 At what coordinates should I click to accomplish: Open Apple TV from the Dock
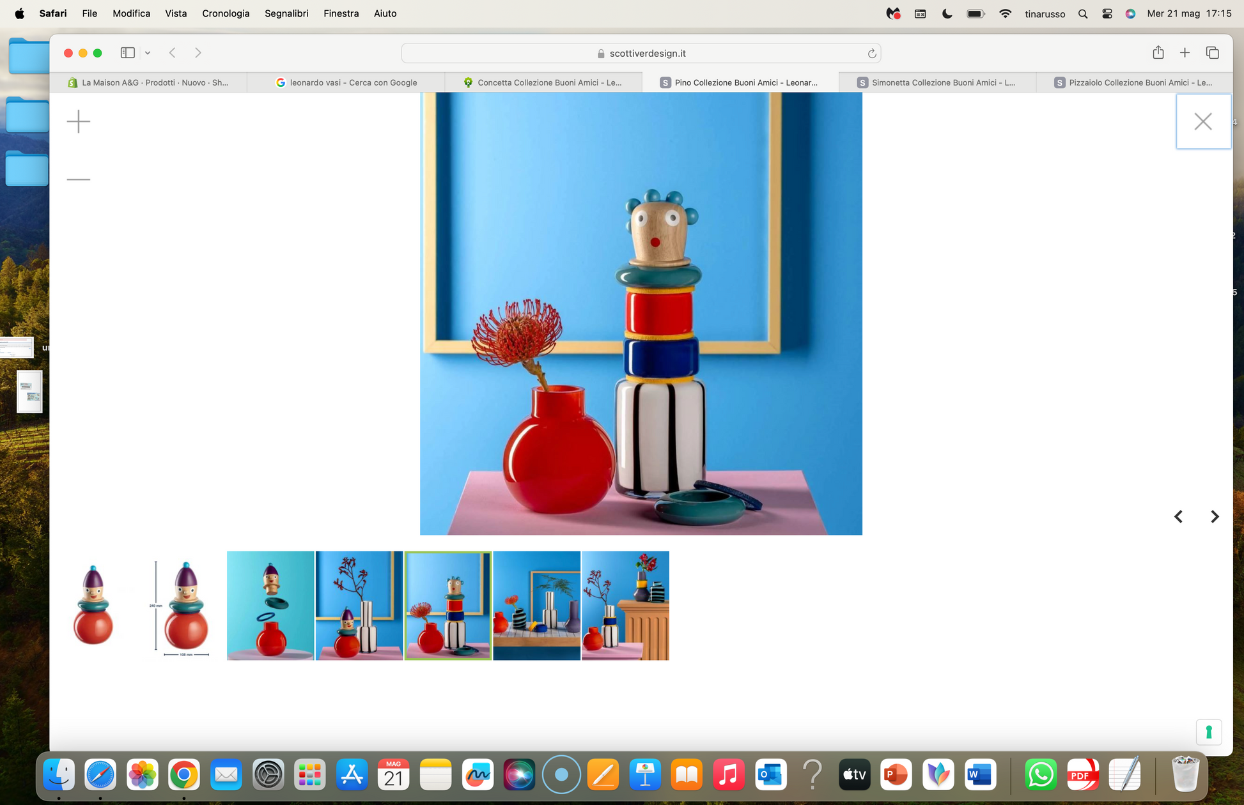click(x=854, y=774)
